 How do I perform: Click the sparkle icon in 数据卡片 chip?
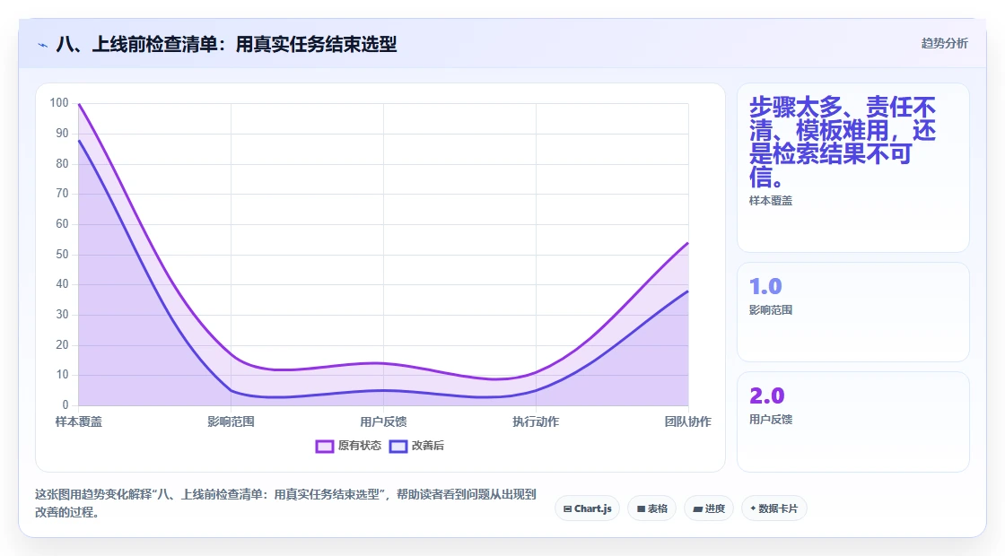point(753,508)
